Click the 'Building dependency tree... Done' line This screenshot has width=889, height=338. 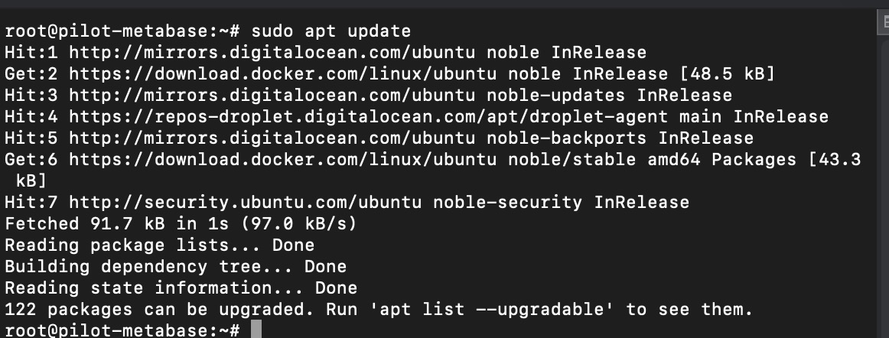click(x=175, y=267)
